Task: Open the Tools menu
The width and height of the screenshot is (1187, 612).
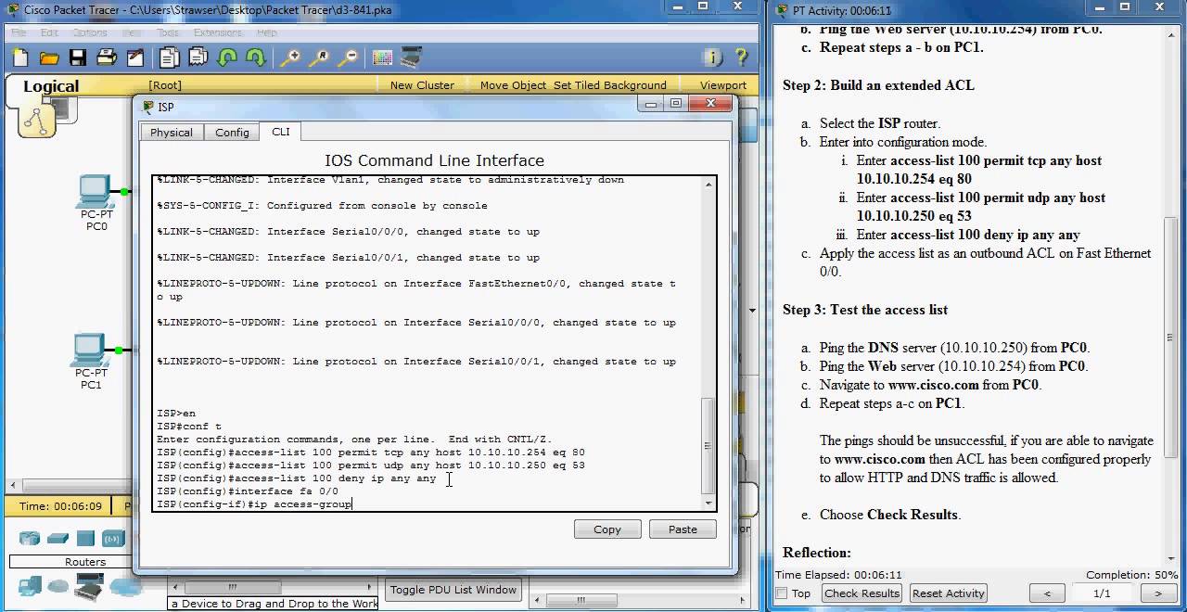Action: click(167, 32)
